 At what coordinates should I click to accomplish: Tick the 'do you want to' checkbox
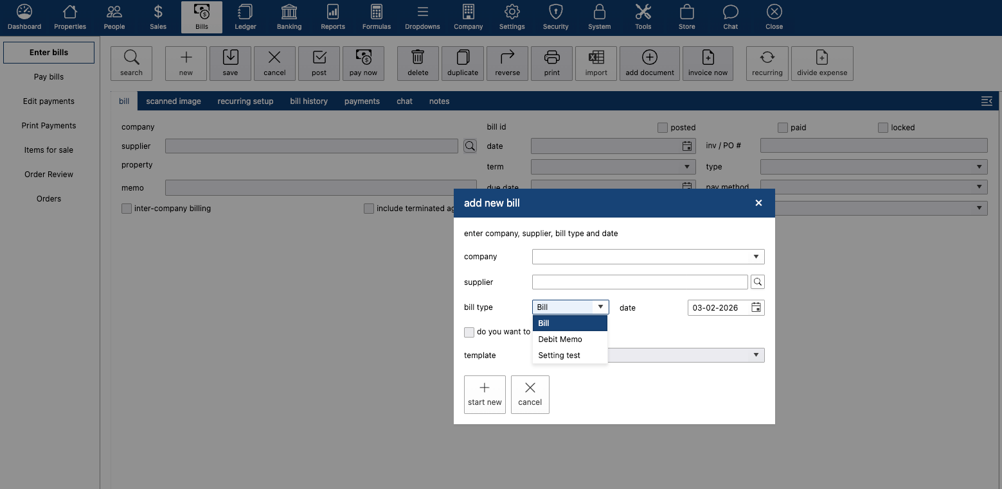coord(469,332)
